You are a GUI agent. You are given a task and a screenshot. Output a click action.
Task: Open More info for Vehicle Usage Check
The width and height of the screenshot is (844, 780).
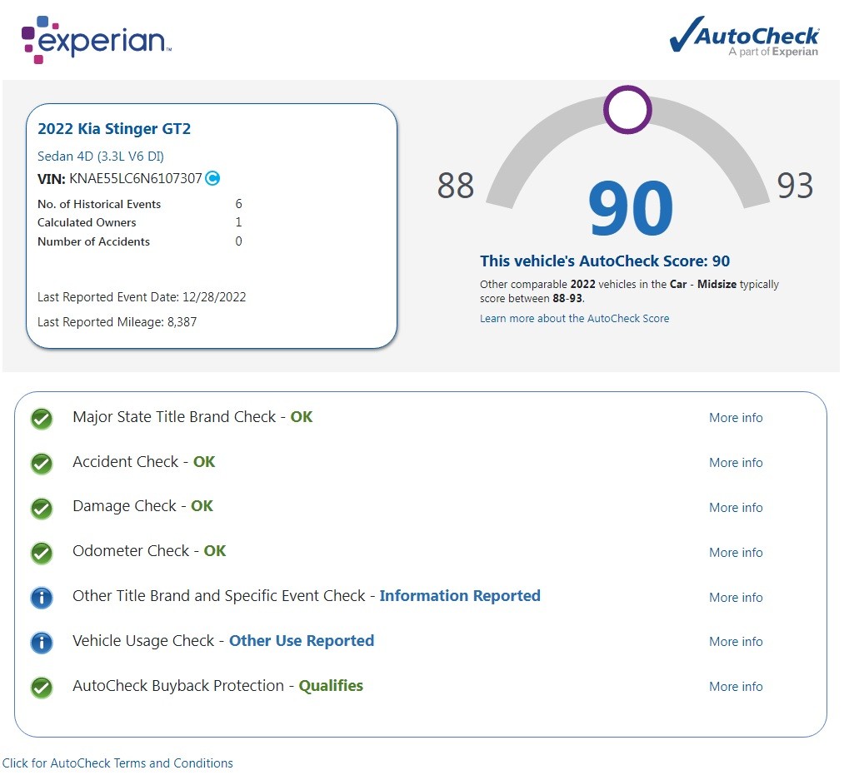735,642
